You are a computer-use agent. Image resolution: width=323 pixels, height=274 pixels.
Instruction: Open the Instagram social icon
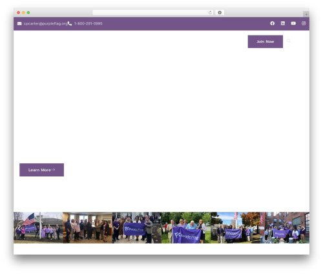click(304, 23)
